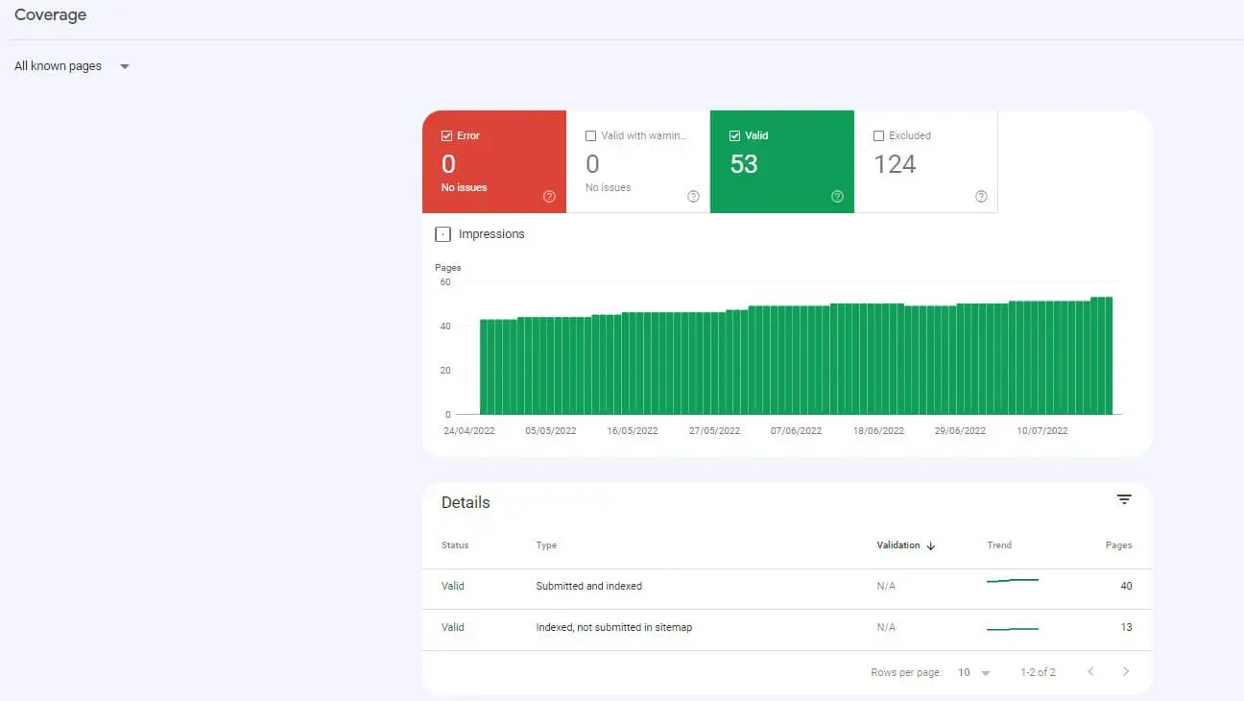Select the Excluded count 124

[x=895, y=164]
